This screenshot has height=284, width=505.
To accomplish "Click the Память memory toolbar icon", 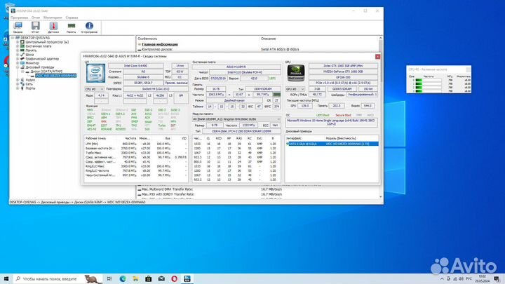I will point(71,27).
